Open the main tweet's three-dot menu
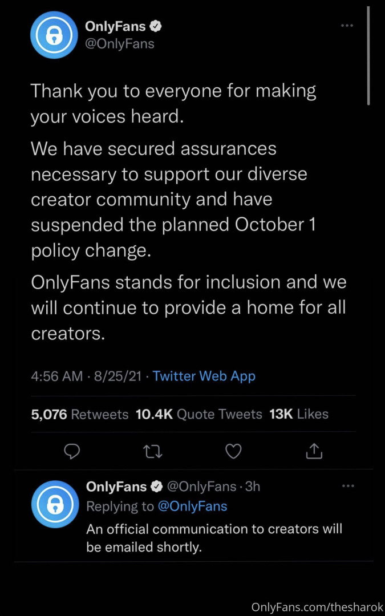This screenshot has height=616, width=385. 347,26
